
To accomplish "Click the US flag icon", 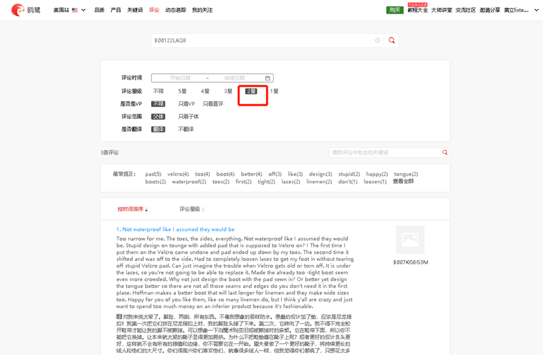I will click(x=74, y=10).
